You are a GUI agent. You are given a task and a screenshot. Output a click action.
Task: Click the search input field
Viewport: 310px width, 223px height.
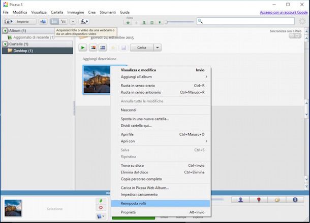[x=252, y=21]
